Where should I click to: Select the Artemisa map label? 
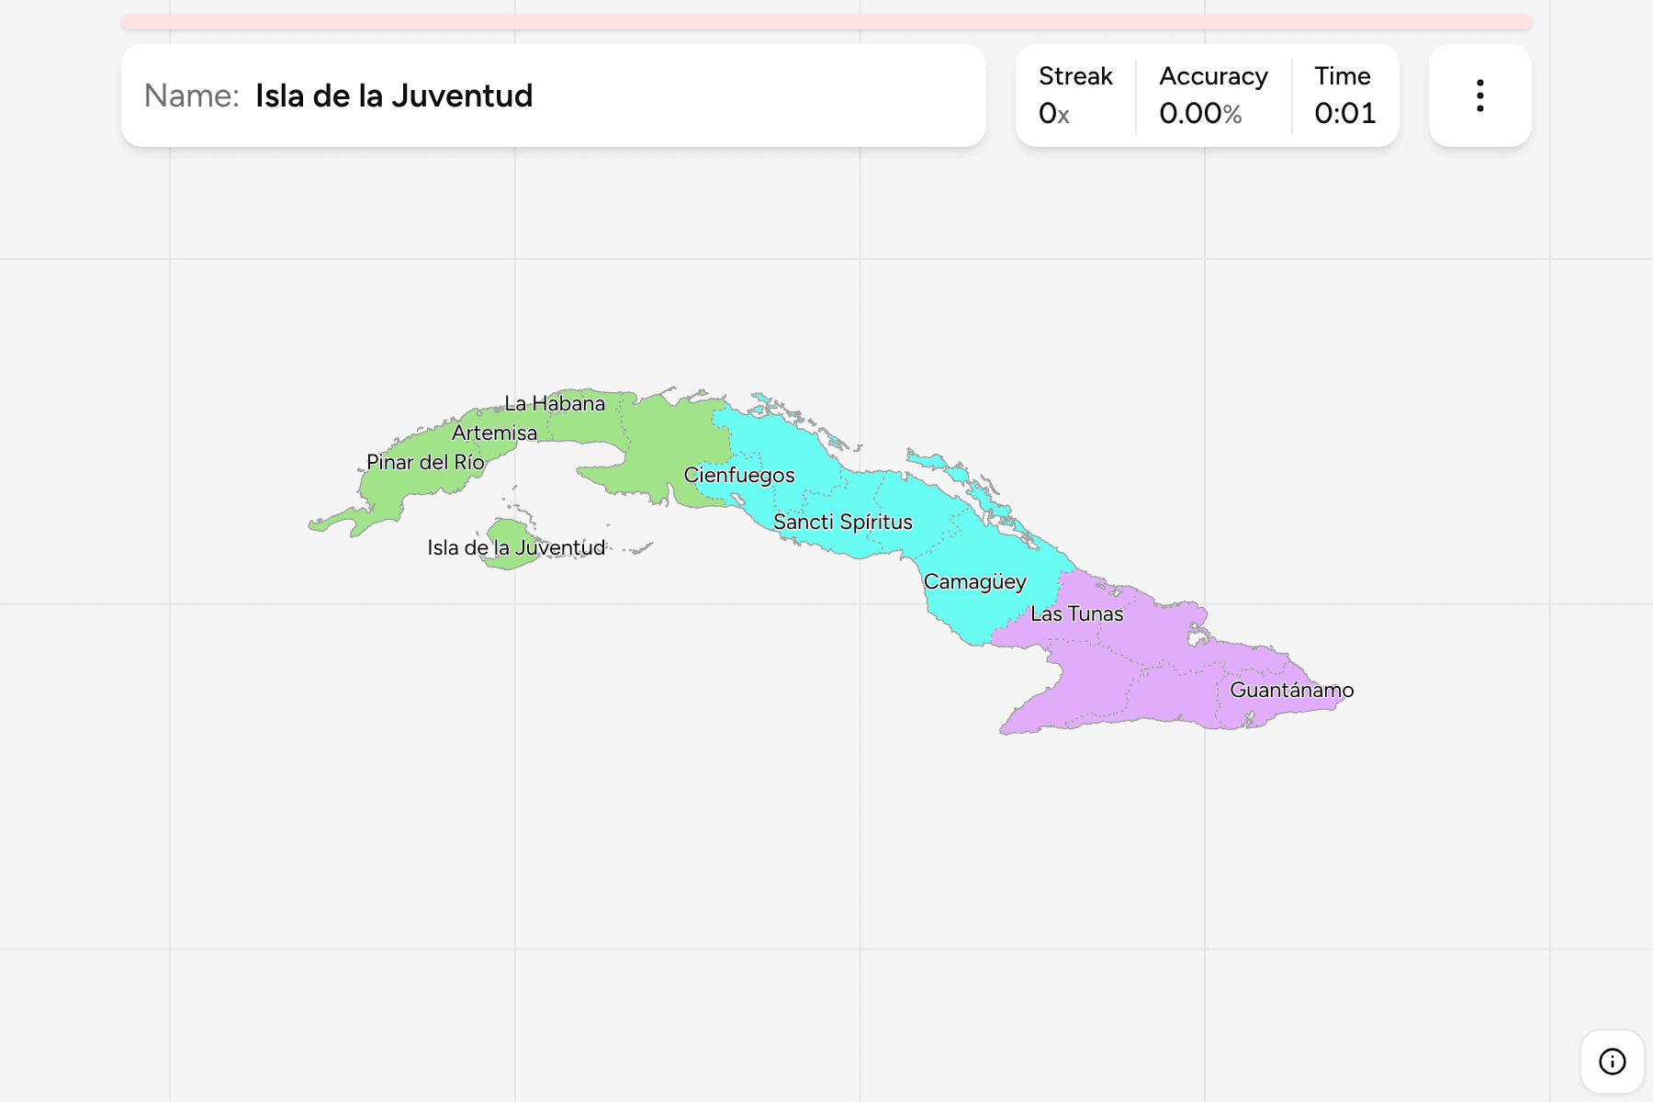[494, 433]
